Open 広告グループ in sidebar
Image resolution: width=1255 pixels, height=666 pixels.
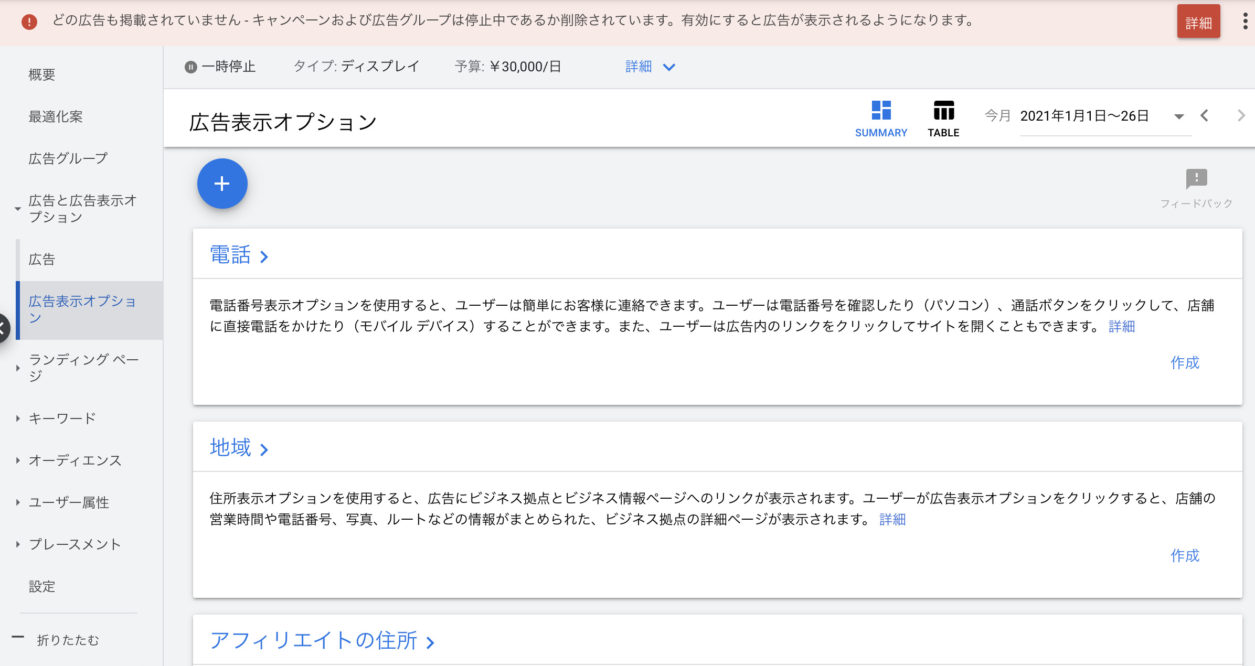[68, 158]
